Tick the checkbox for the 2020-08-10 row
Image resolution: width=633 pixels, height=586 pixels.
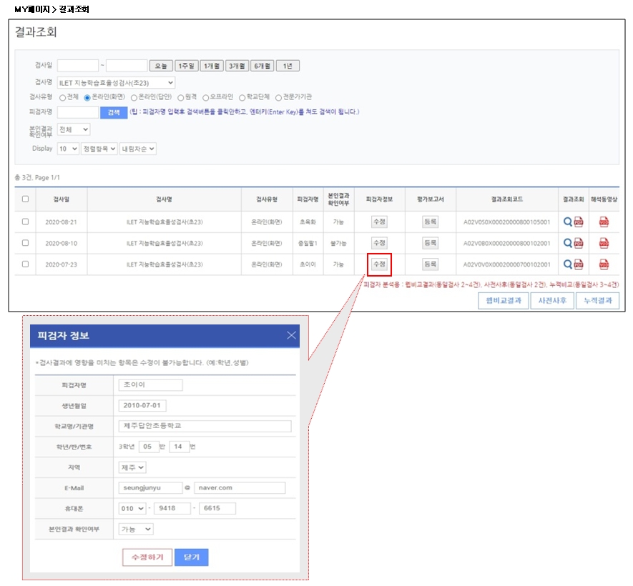pyautogui.click(x=25, y=243)
